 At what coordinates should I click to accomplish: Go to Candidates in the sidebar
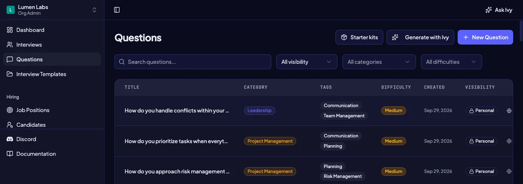[x=52, y=125]
